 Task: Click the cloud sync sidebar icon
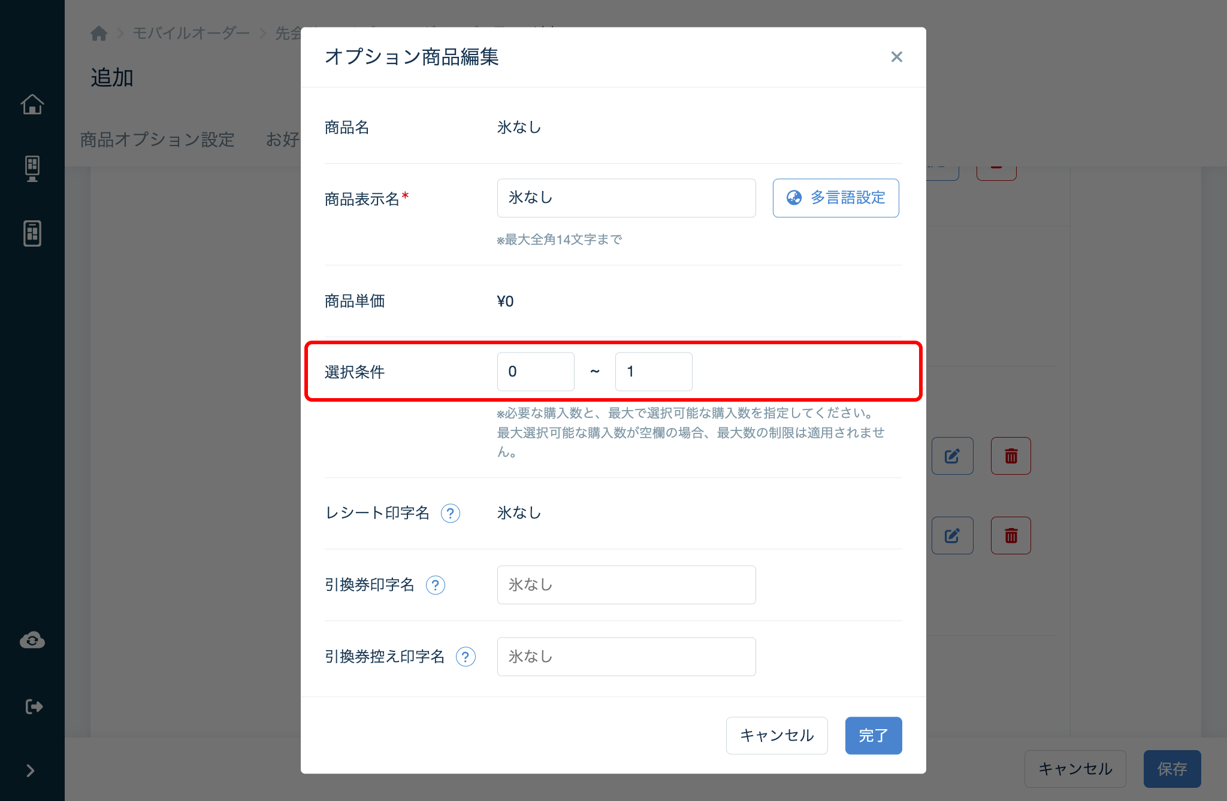pos(32,641)
